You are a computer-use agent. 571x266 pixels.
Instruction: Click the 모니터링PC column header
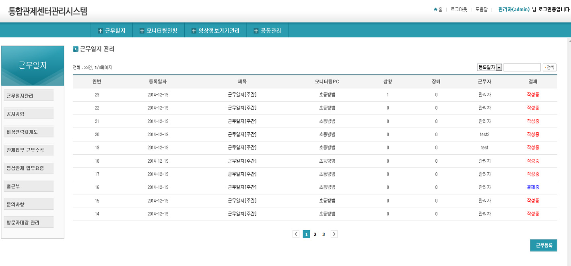(x=327, y=82)
